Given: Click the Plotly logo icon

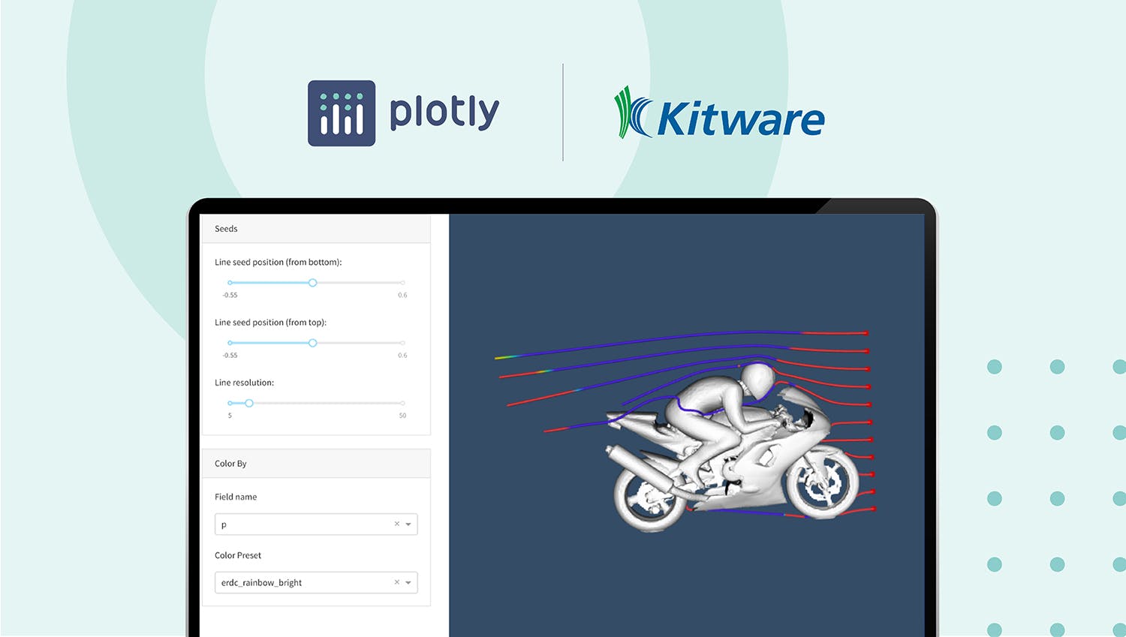Looking at the screenshot, I should pyautogui.click(x=342, y=113).
